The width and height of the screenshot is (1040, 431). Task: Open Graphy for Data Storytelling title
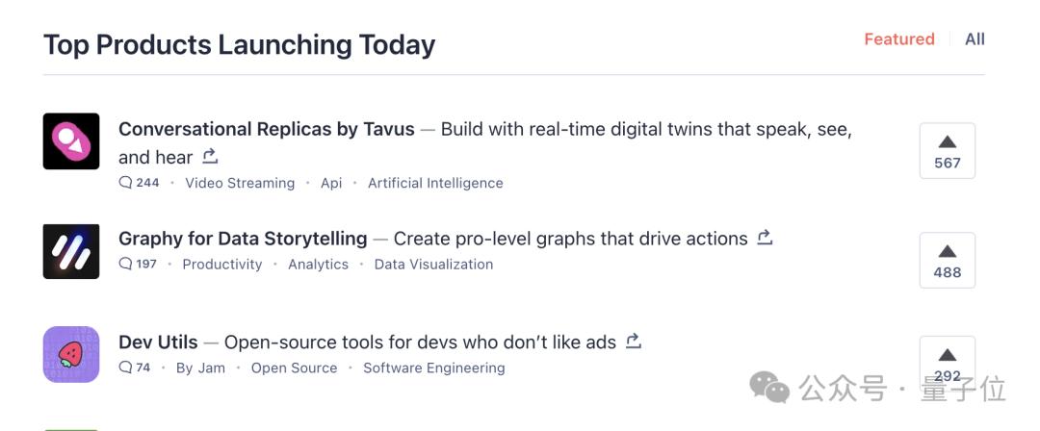pyautogui.click(x=243, y=239)
